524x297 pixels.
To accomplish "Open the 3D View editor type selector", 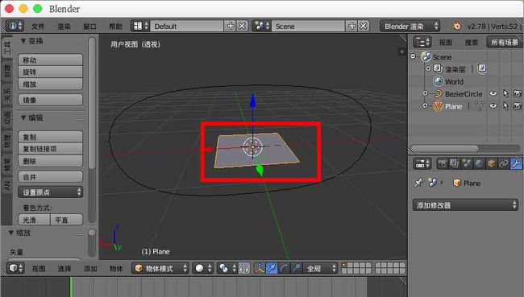I will (15, 268).
